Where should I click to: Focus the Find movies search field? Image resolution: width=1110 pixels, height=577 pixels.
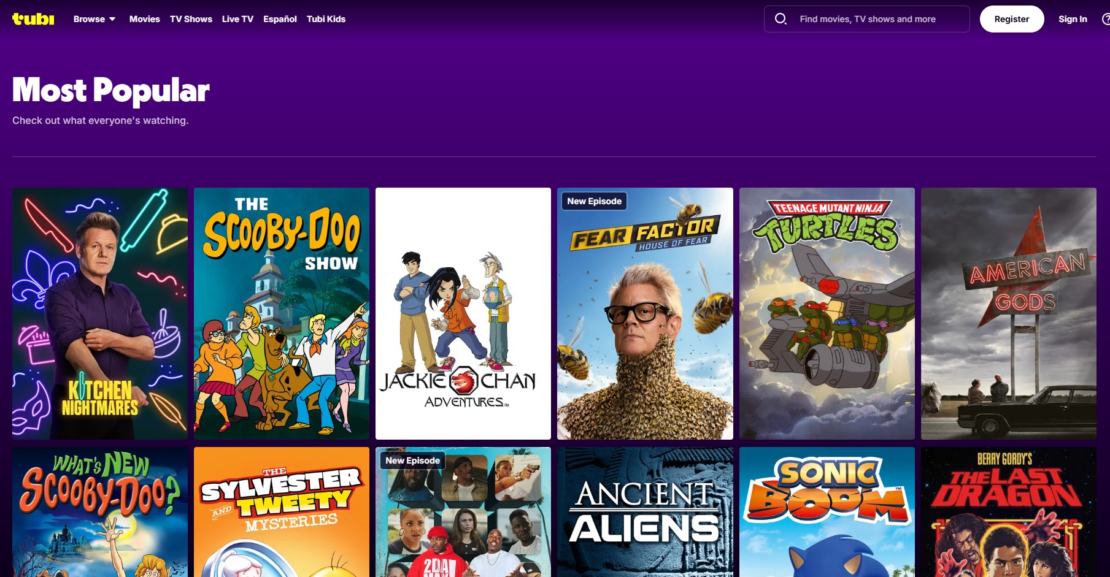pyautogui.click(x=866, y=19)
